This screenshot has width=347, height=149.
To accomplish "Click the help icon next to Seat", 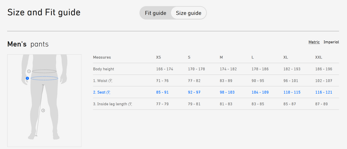I will pyautogui.click(x=109, y=92).
